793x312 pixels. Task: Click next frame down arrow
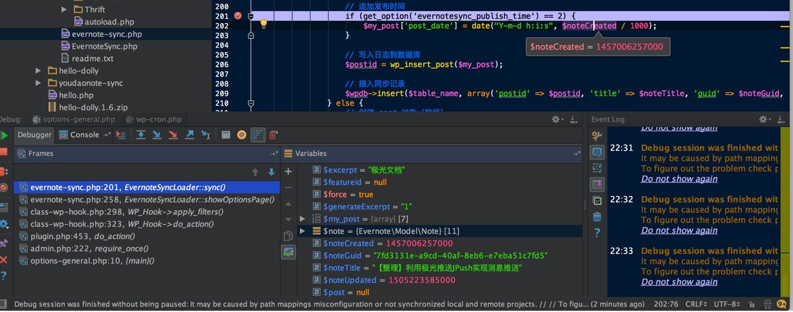(271, 172)
